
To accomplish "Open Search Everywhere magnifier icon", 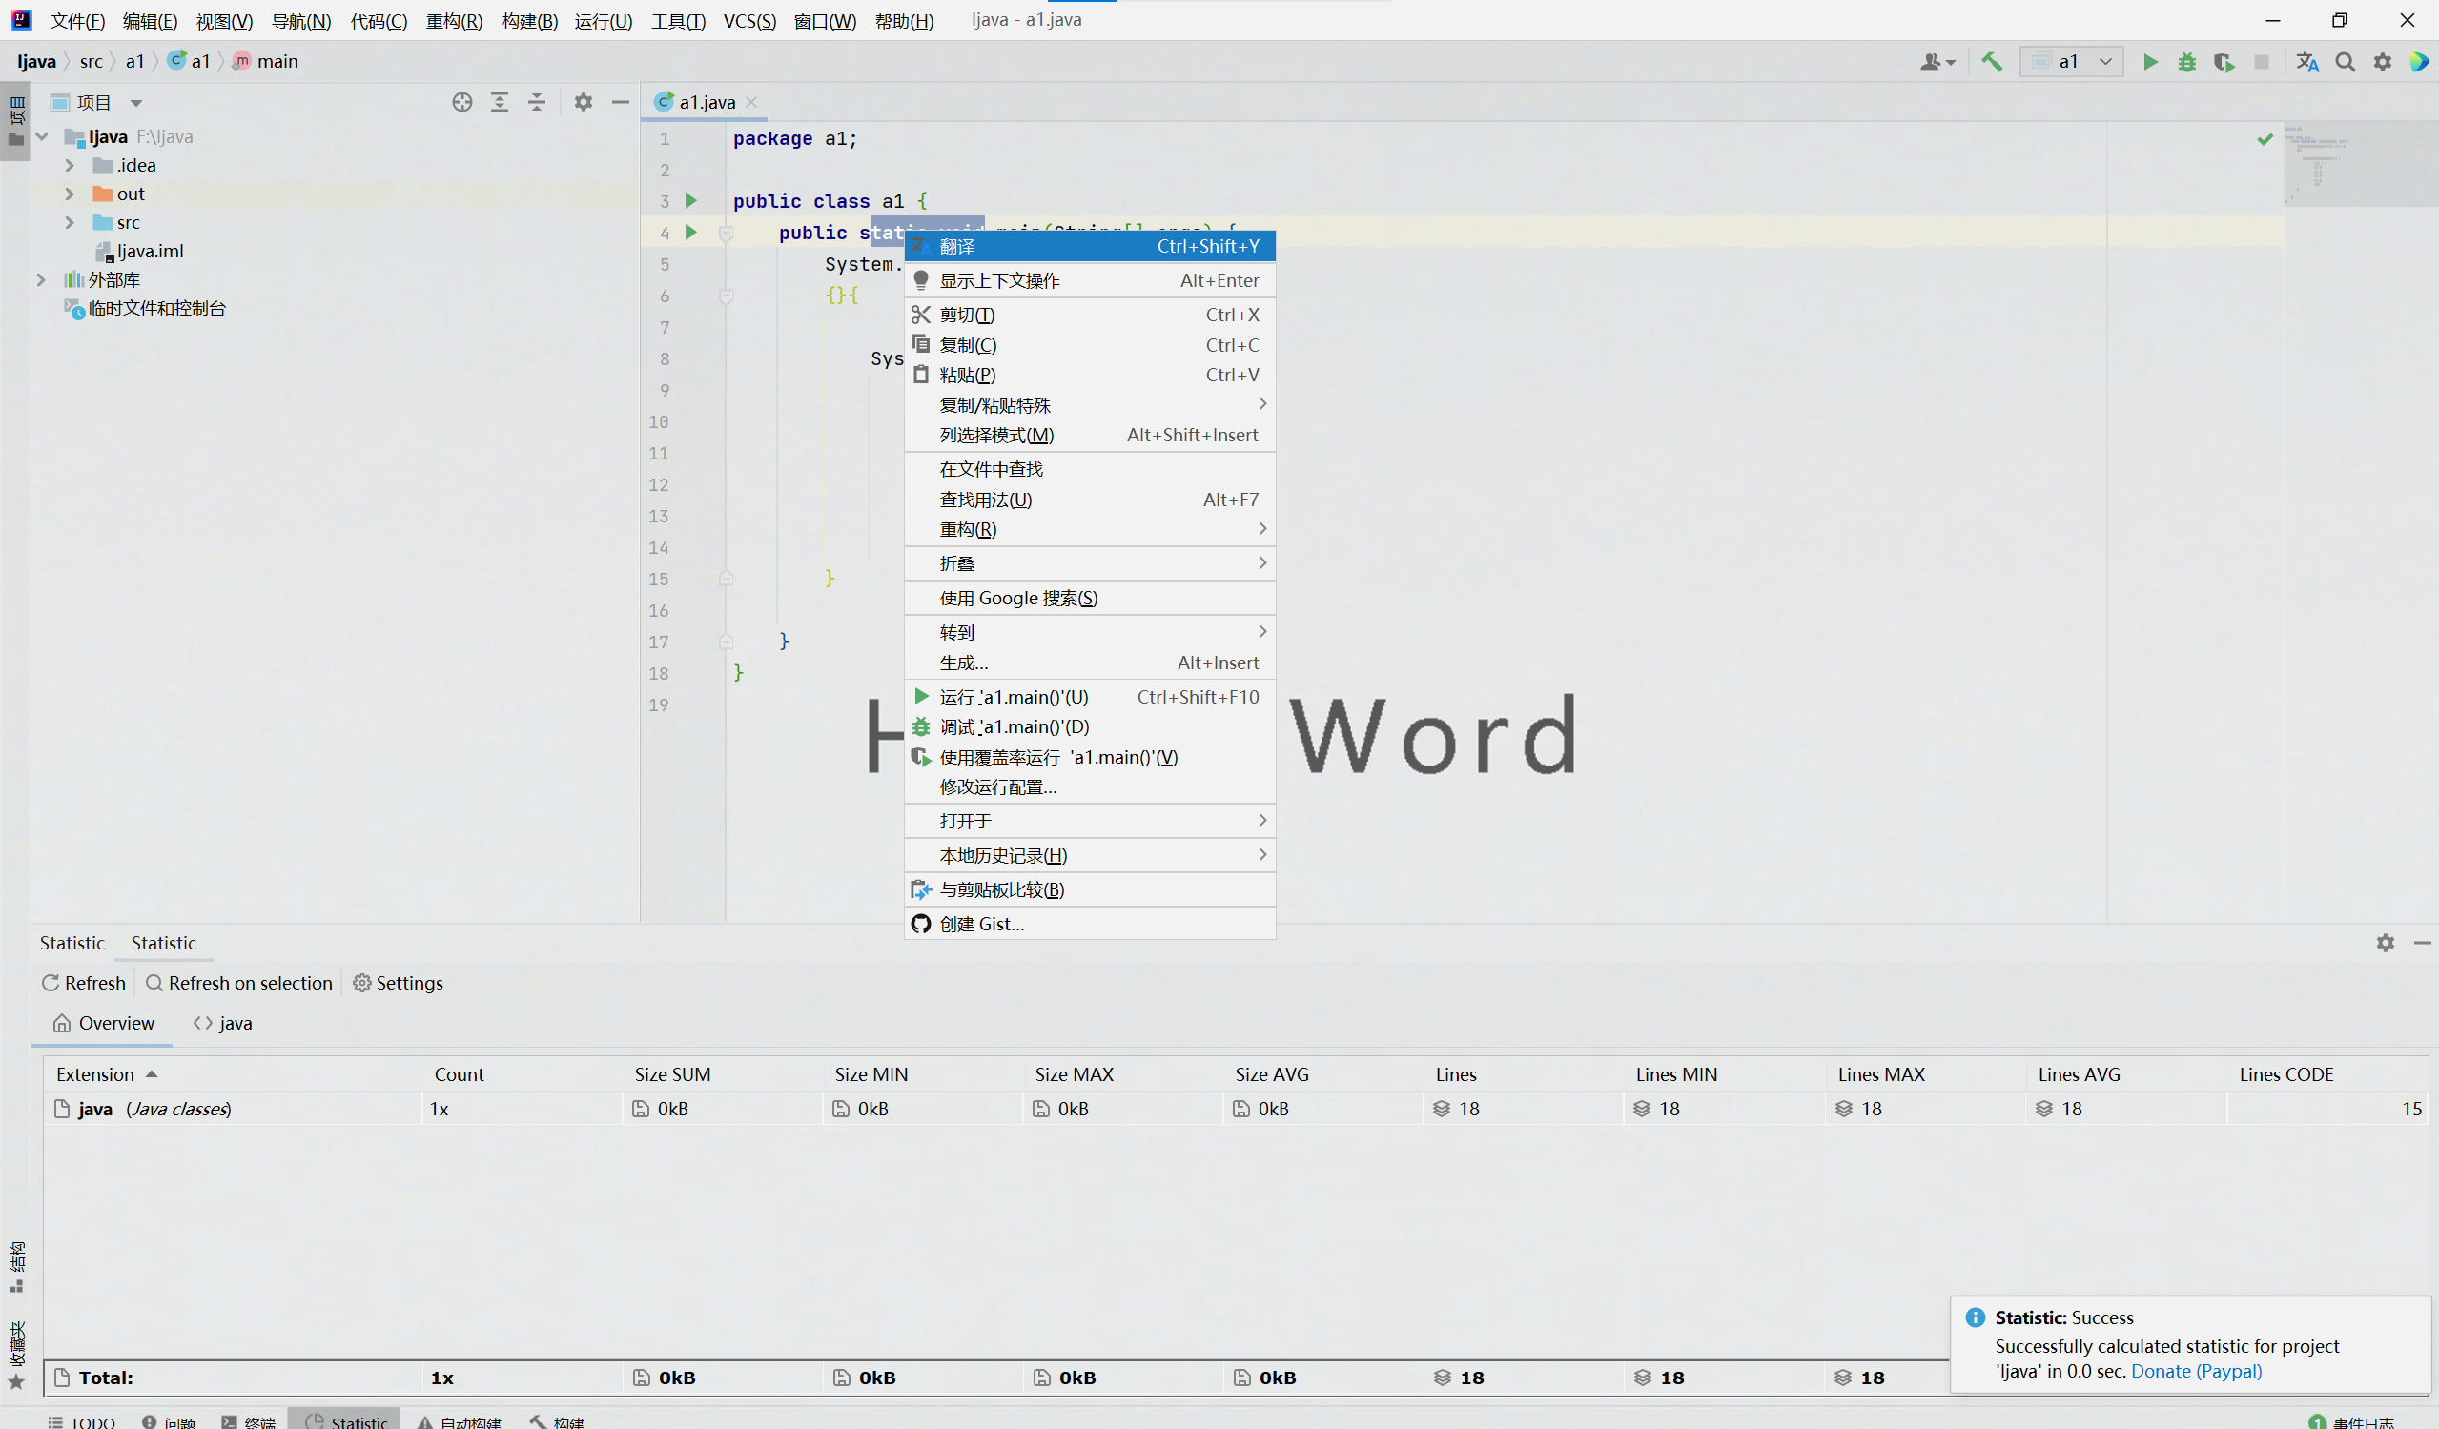I will 2345,62.
